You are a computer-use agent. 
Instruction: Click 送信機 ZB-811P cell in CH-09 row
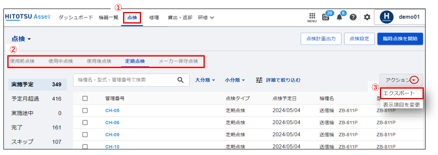pos(339,135)
